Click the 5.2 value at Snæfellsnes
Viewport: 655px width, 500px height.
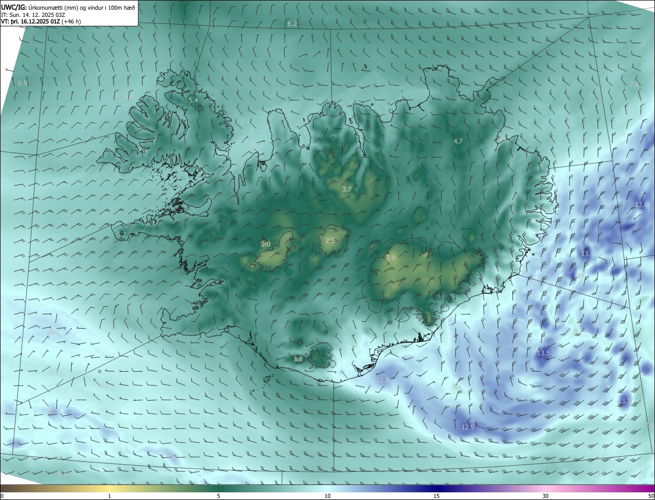[x=121, y=234]
